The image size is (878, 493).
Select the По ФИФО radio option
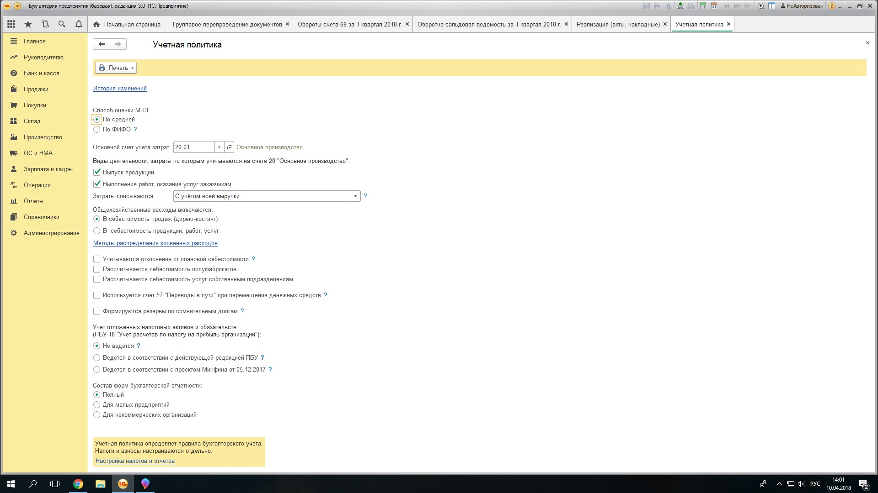tap(96, 130)
